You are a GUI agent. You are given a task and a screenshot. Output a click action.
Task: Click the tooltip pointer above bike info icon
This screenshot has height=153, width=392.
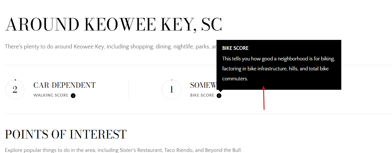(x=219, y=91)
